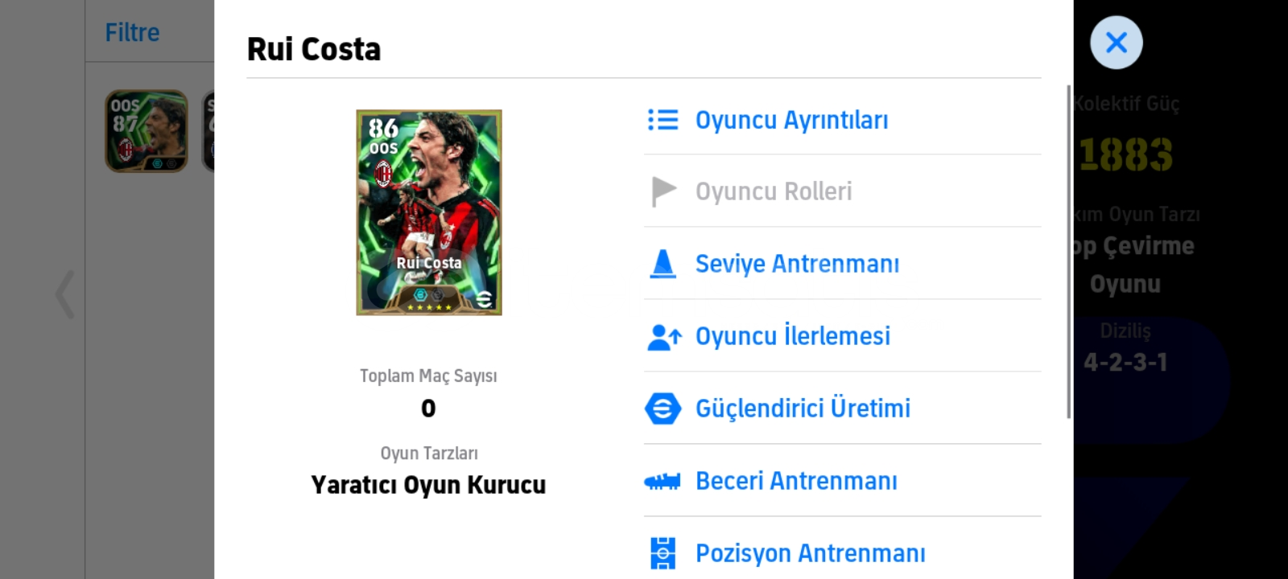Select Seviye Antrenmanı from the menu
The height and width of the screenshot is (579, 1288).
[x=797, y=264]
